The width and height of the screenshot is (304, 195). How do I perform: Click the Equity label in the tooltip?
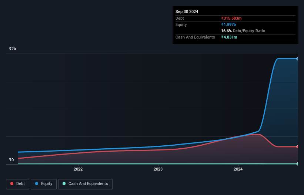click(x=181, y=24)
